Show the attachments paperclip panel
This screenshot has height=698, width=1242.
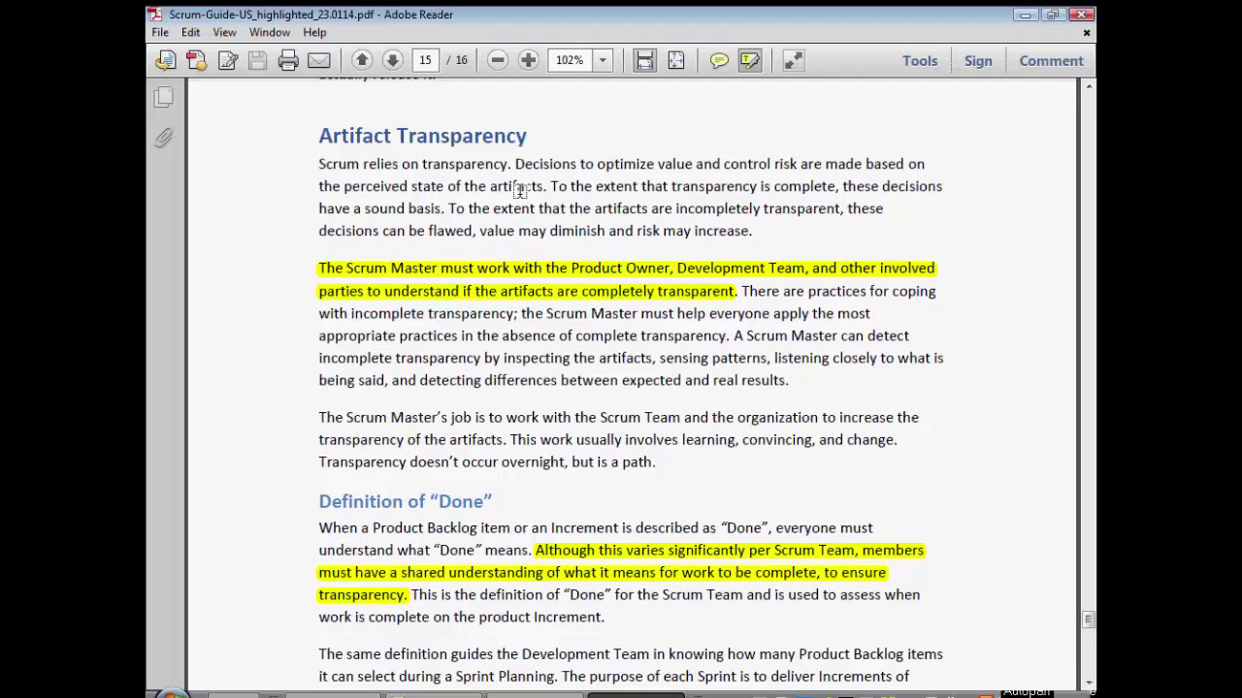click(x=164, y=138)
